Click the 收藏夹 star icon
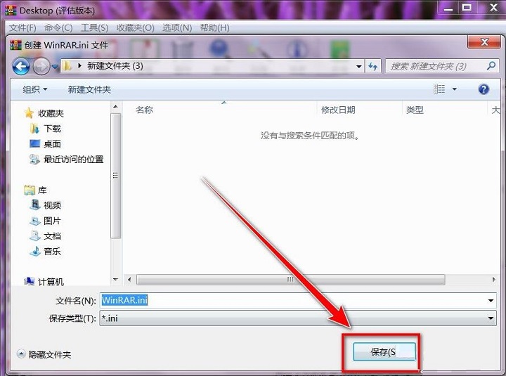506x376 pixels. pos(29,113)
